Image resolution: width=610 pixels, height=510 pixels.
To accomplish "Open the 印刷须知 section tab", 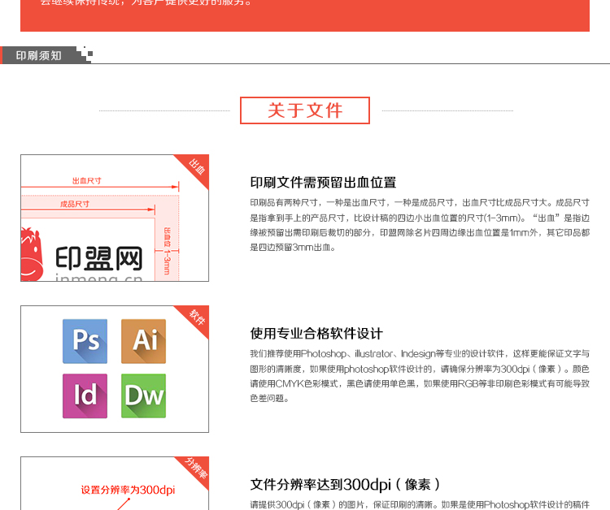I will tap(39, 55).
